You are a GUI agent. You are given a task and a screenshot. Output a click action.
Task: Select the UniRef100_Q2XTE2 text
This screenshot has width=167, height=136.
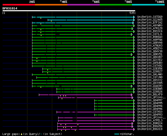coord(150,60)
